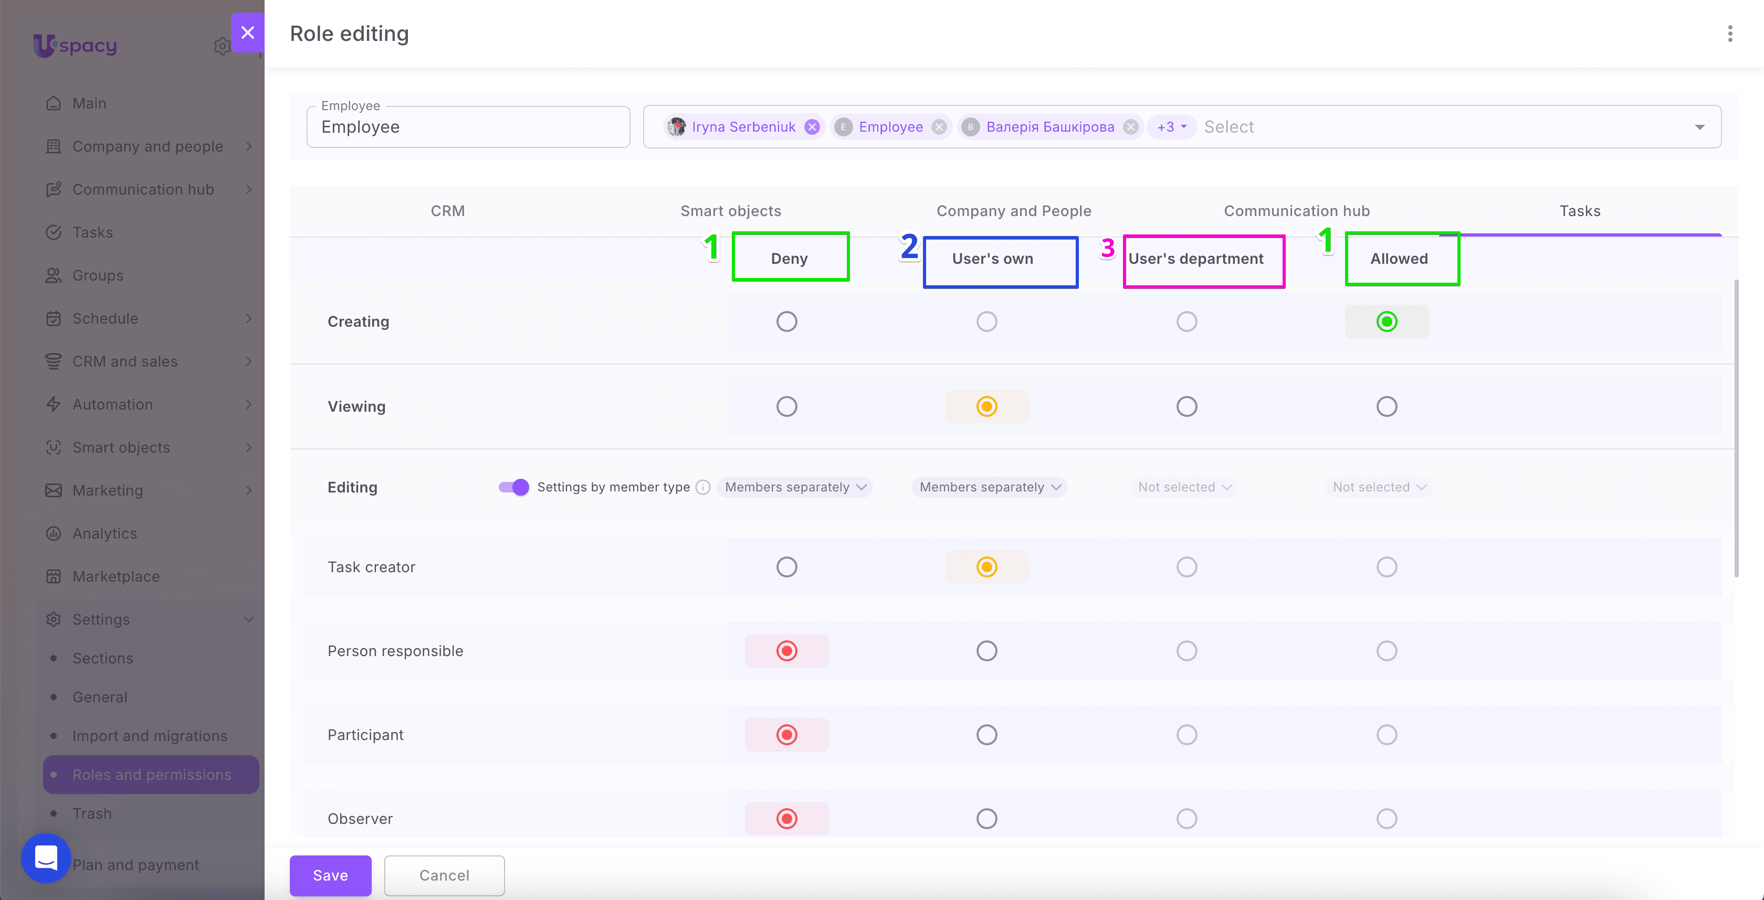Select User's own for Observer

[987, 819]
